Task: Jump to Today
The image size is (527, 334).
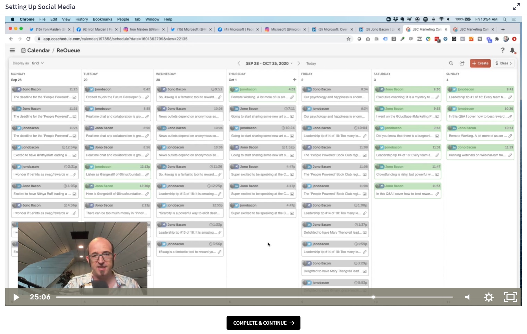Action: click(x=311, y=63)
